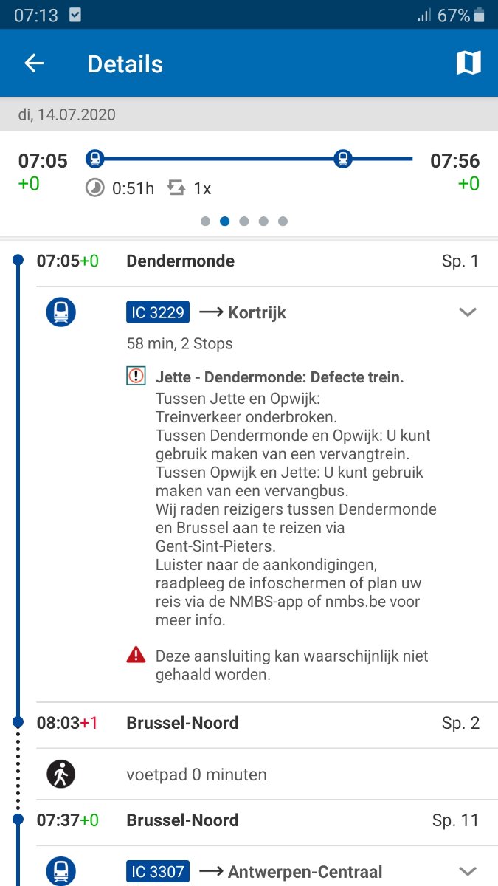This screenshot has width=498, height=886.
Task: Expand the IC 3229 Kortrijk stops
Action: point(467,312)
